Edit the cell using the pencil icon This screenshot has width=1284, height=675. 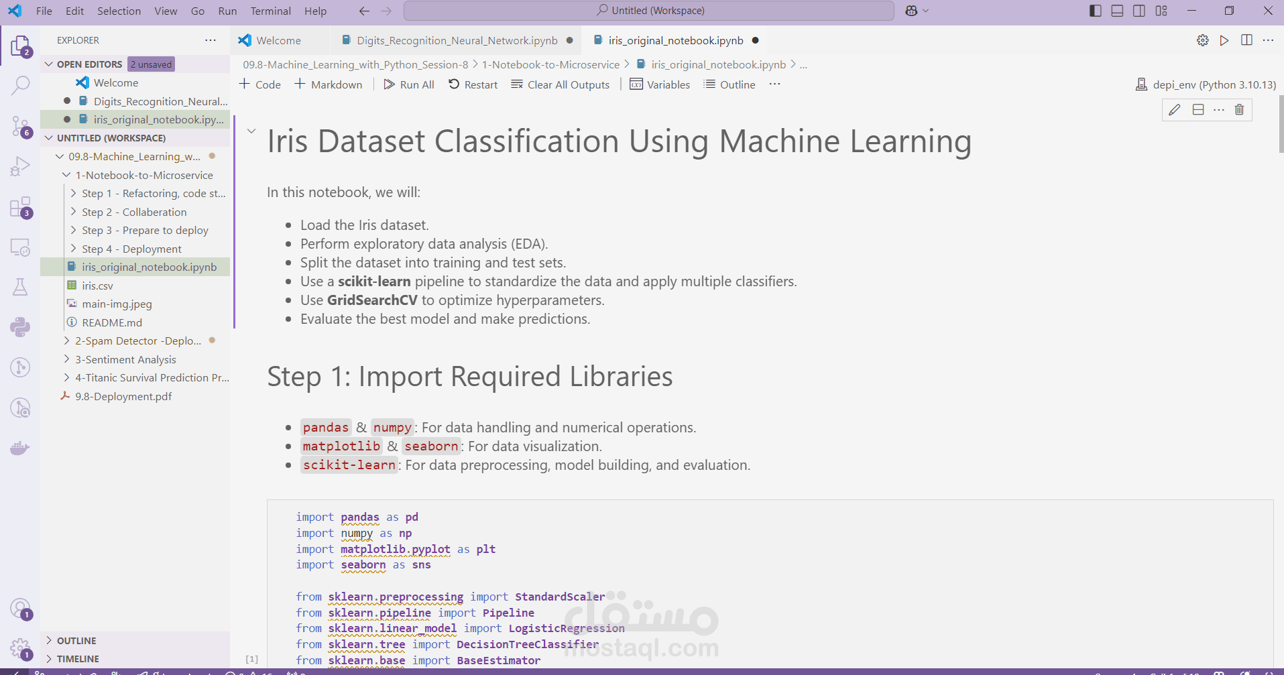(1174, 109)
